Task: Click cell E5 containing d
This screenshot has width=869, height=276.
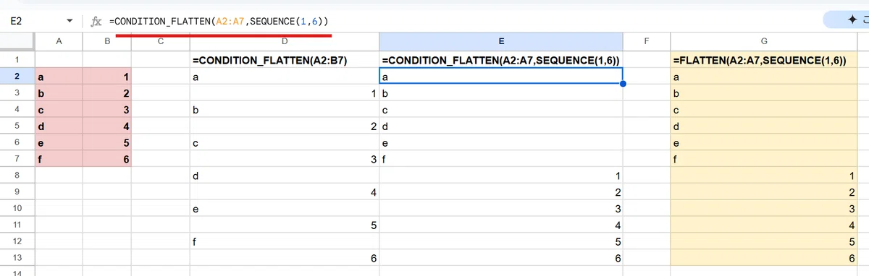Action: [500, 126]
